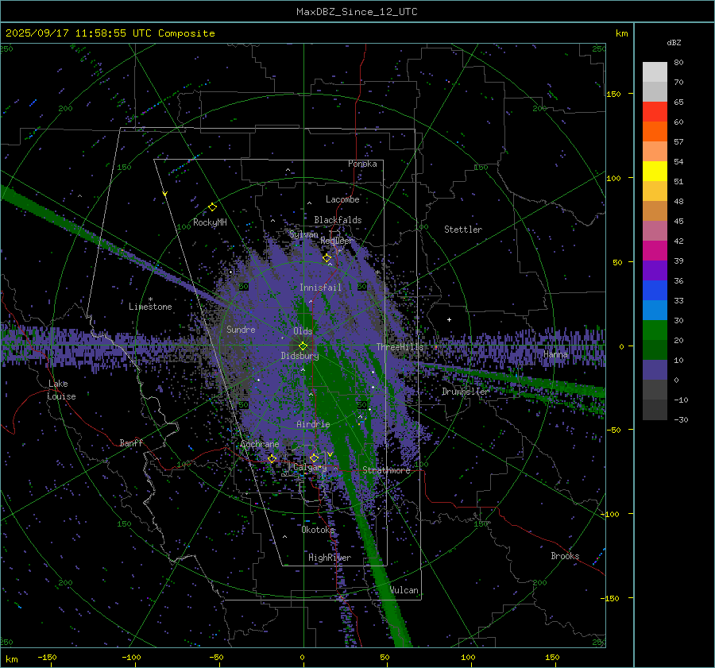Select the Innisfail label on the radar map
The image size is (715, 668).
(x=320, y=288)
